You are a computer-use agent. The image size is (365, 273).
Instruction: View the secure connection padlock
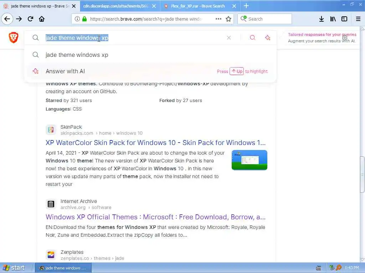coord(84,19)
